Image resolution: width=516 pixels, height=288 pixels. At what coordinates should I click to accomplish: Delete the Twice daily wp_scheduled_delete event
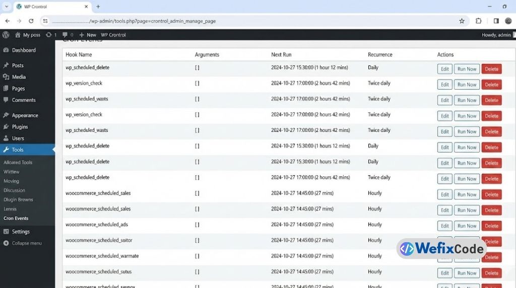click(x=491, y=179)
